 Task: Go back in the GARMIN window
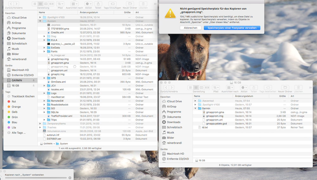11,4
